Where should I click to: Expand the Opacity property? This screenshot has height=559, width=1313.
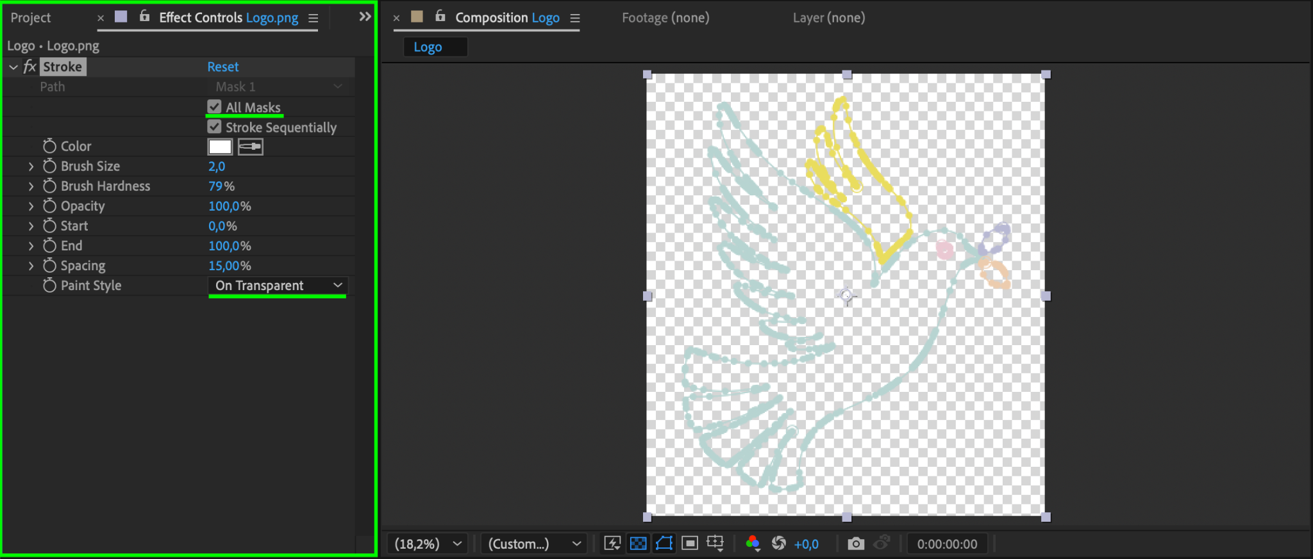point(31,206)
